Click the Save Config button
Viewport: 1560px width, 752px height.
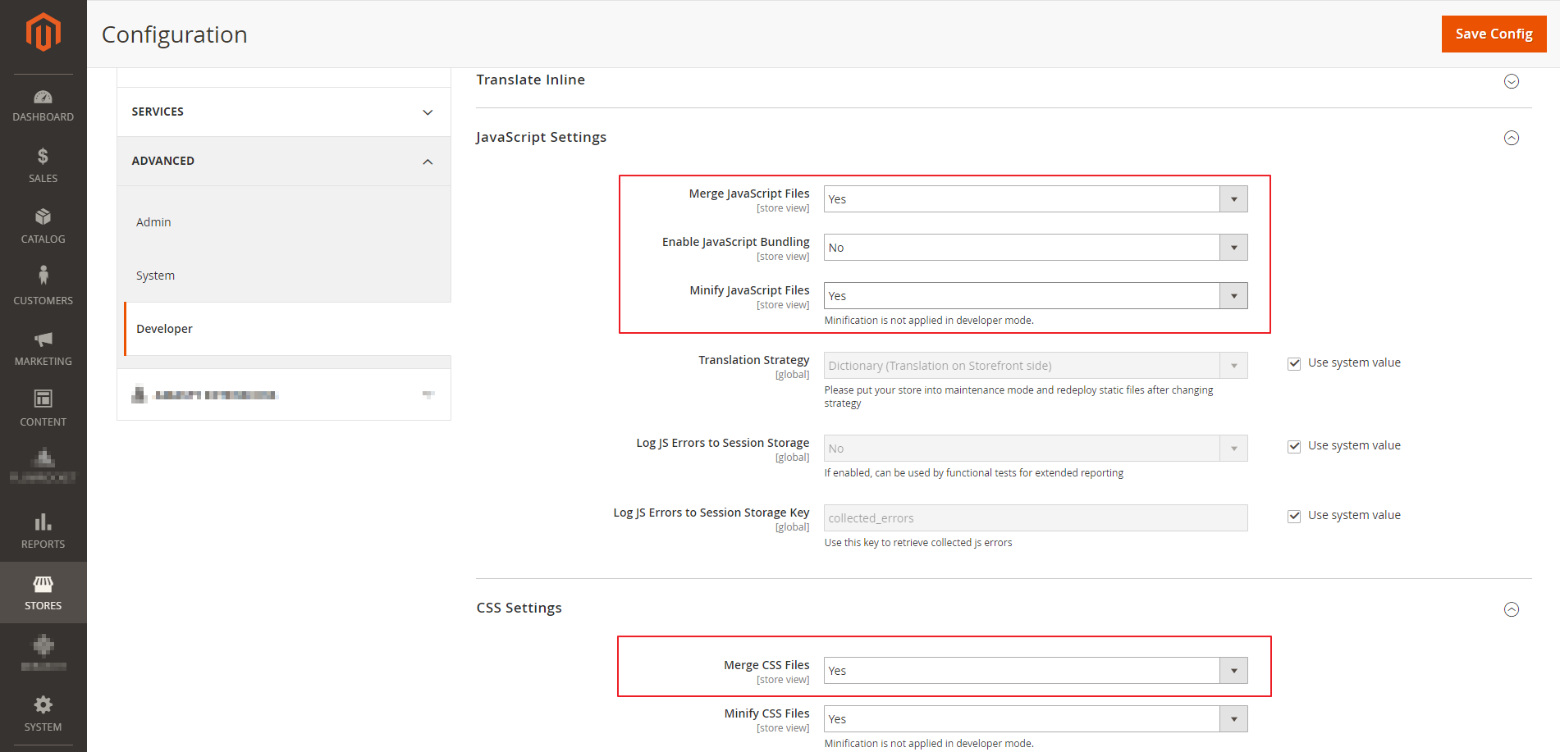(1494, 34)
